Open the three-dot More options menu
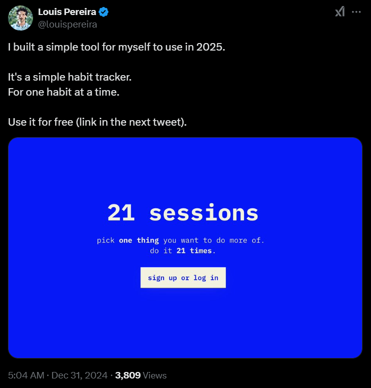371x388 pixels. coord(356,12)
